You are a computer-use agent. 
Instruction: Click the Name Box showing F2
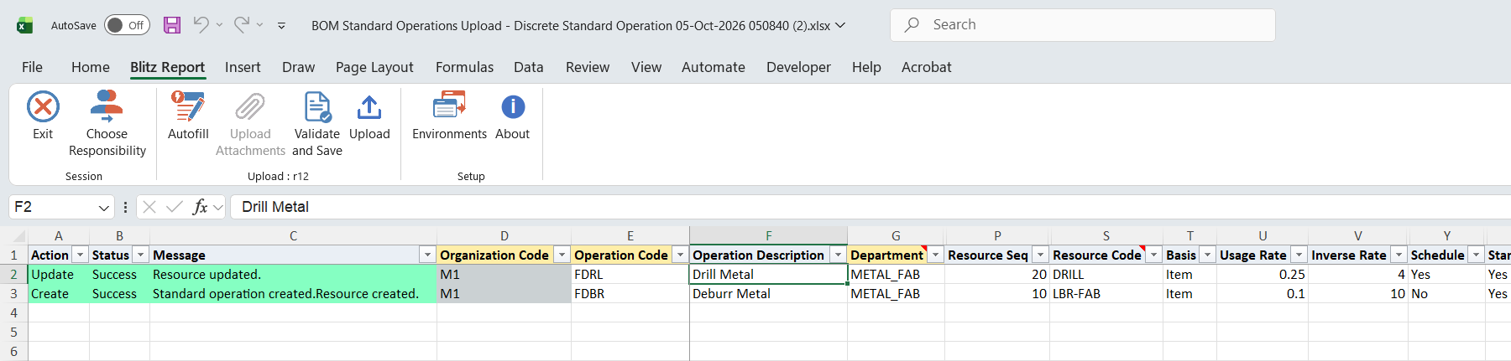pyautogui.click(x=52, y=207)
